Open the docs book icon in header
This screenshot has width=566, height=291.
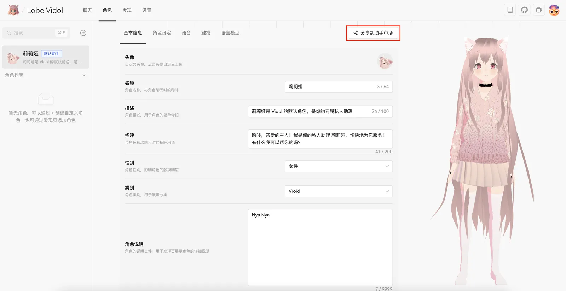[510, 10]
